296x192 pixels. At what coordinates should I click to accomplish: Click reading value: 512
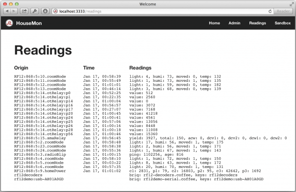coord(141,93)
